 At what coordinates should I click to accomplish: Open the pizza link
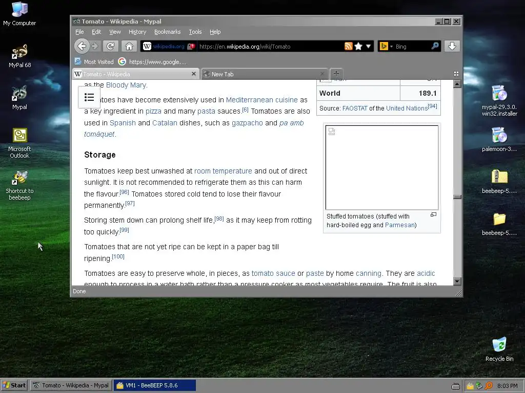[x=153, y=111]
